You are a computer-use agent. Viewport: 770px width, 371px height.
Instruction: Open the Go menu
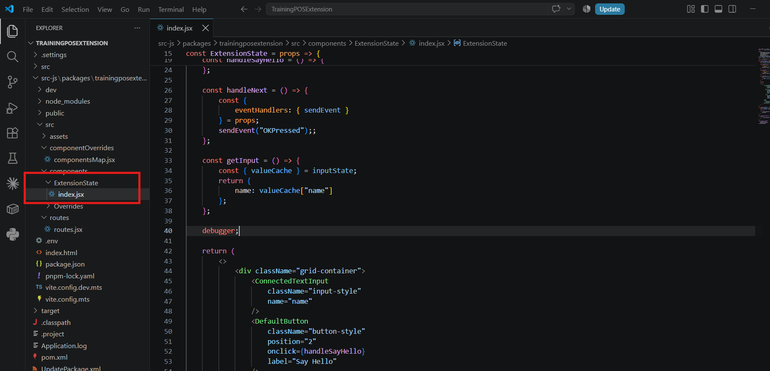[125, 9]
